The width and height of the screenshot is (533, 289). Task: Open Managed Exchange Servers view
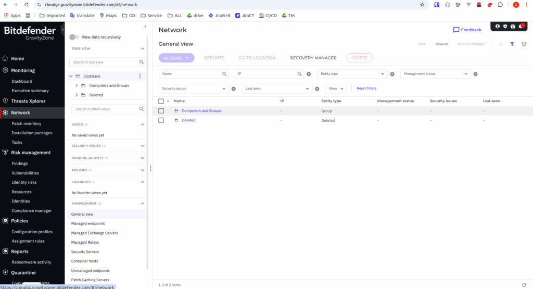click(x=95, y=233)
